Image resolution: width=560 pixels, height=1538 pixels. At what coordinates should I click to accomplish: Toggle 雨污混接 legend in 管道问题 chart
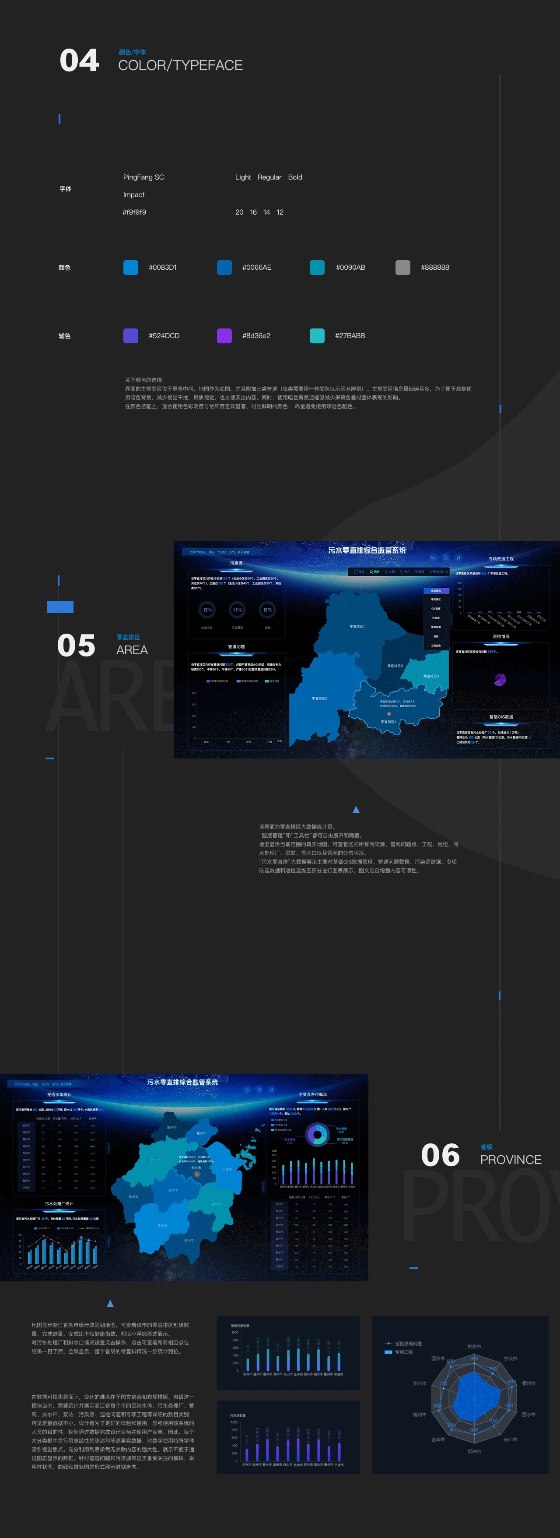click(x=272, y=681)
